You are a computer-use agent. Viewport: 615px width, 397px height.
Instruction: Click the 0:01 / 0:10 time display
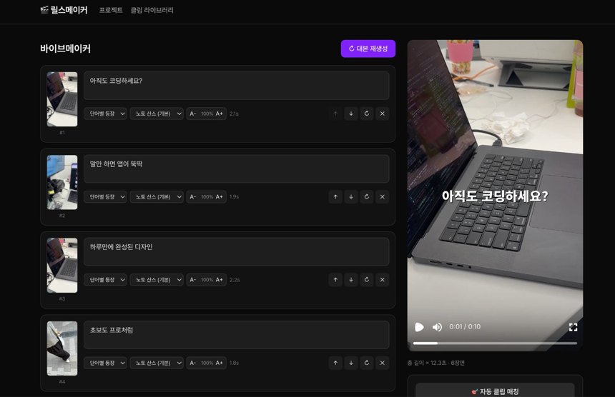point(465,326)
